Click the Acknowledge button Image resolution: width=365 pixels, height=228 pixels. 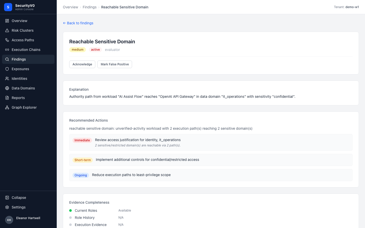coord(82,64)
